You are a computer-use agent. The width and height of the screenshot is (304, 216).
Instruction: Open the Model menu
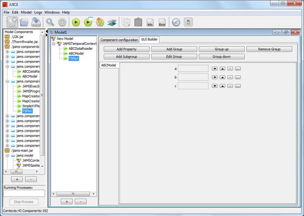(26, 13)
